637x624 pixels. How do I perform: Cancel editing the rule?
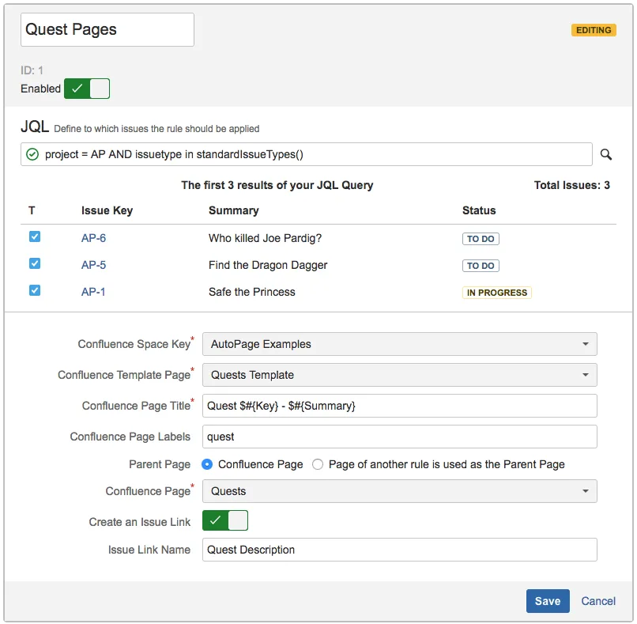click(x=598, y=601)
